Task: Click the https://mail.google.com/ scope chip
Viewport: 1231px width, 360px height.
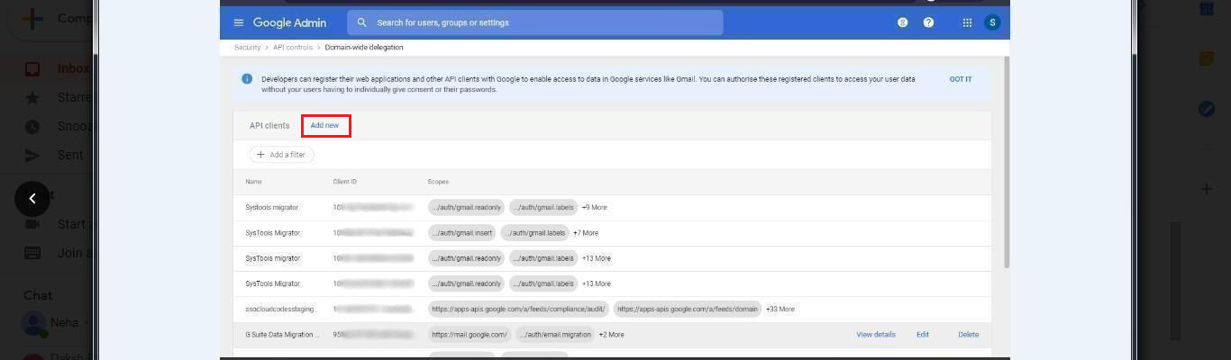Action: [470, 334]
